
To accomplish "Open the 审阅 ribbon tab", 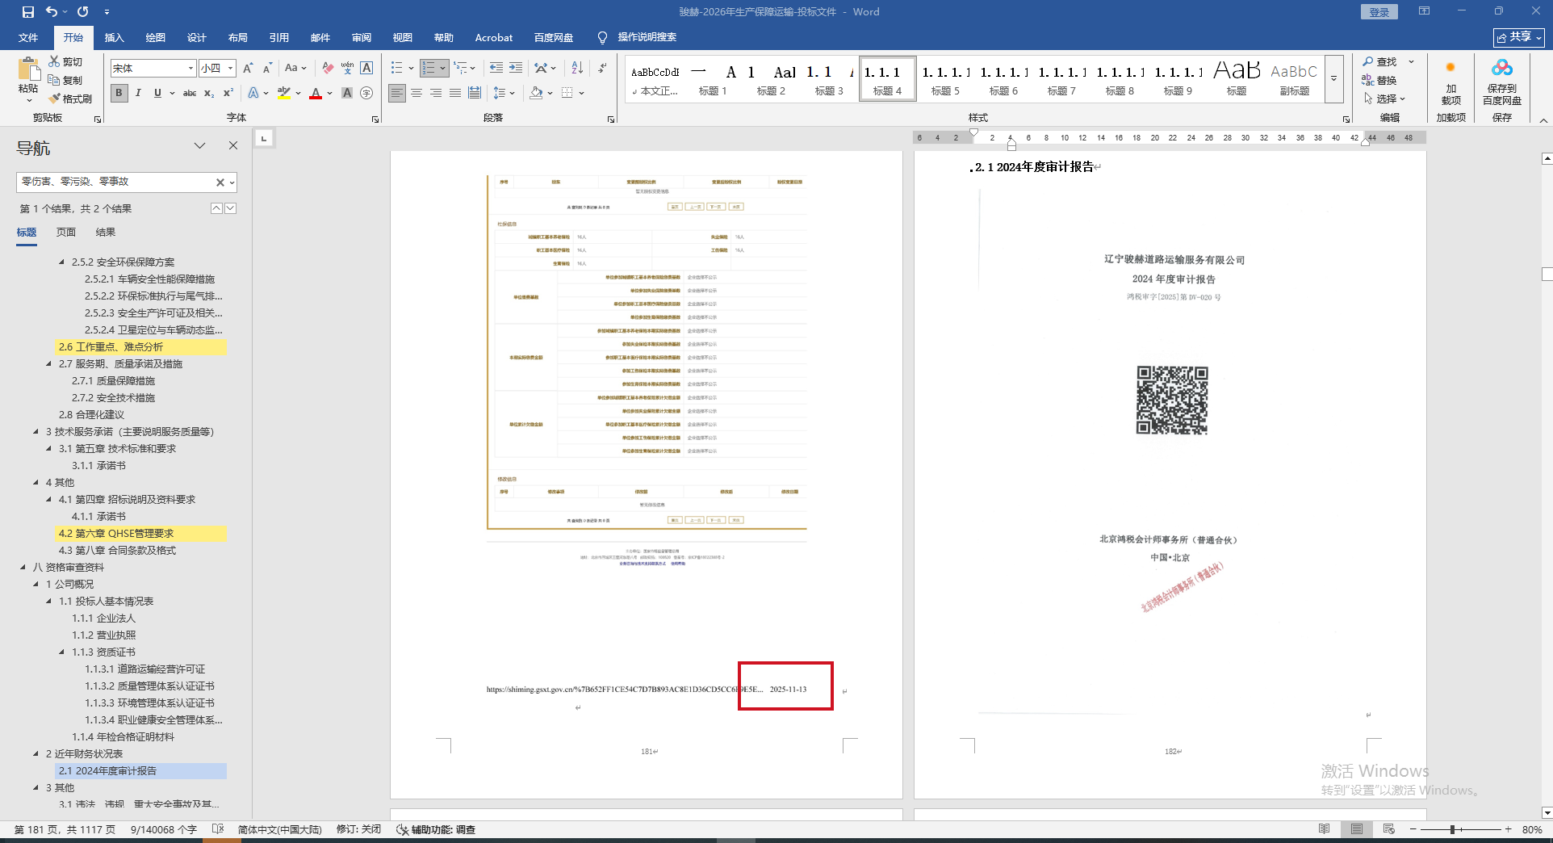I will [x=361, y=37].
